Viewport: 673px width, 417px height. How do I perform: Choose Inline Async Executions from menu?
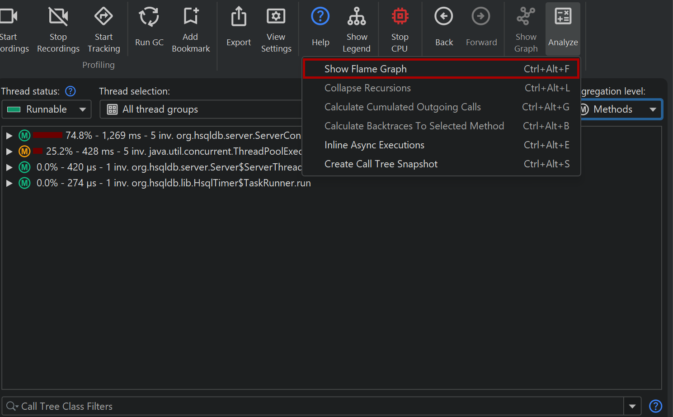coord(374,145)
